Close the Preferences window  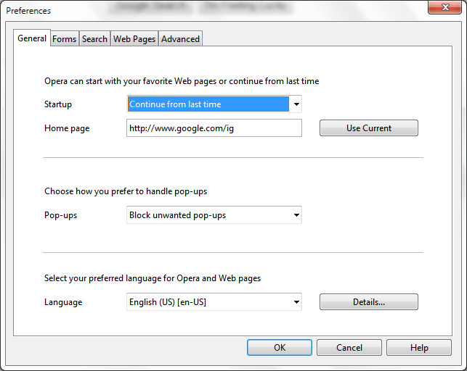[x=442, y=9]
